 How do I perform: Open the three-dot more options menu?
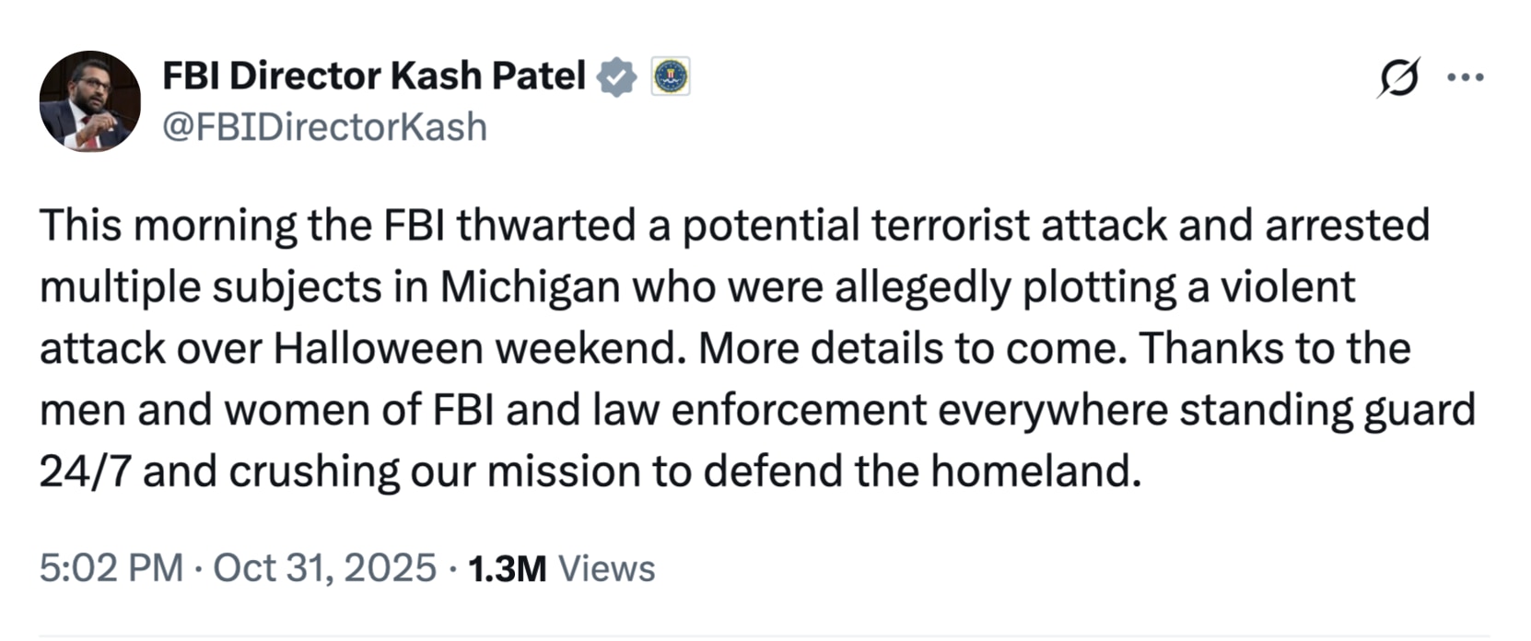click(x=1466, y=77)
